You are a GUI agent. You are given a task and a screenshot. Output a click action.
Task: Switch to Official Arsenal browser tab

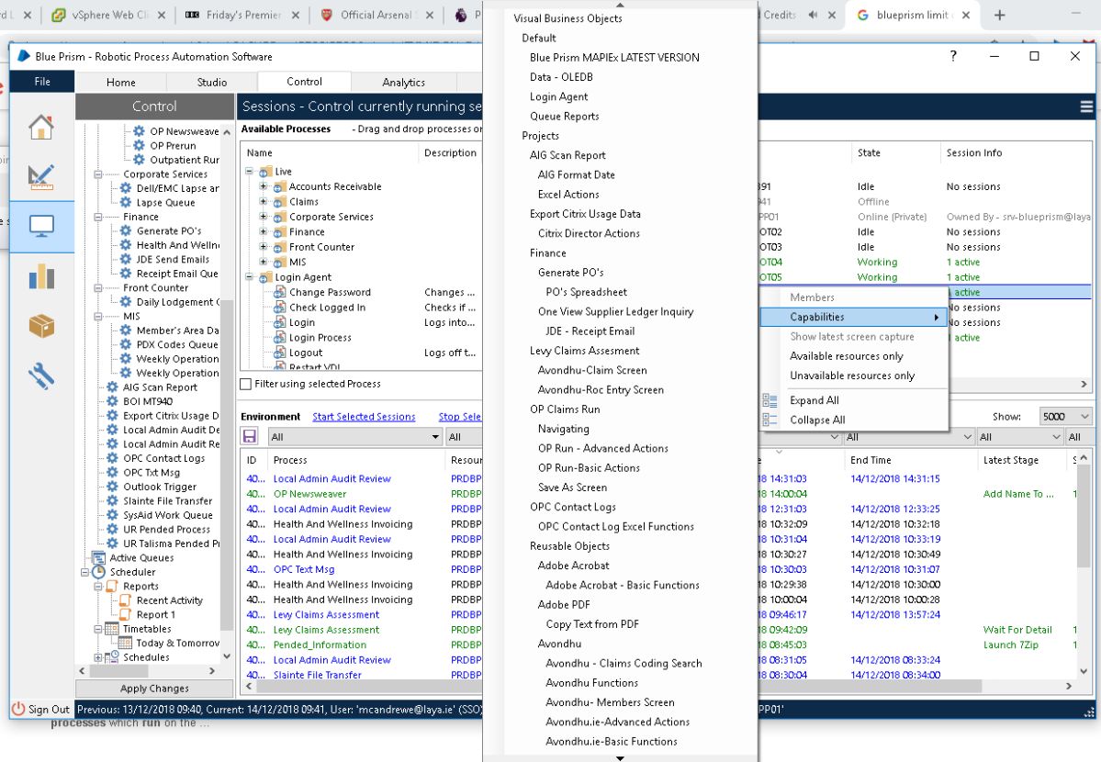[x=376, y=15]
